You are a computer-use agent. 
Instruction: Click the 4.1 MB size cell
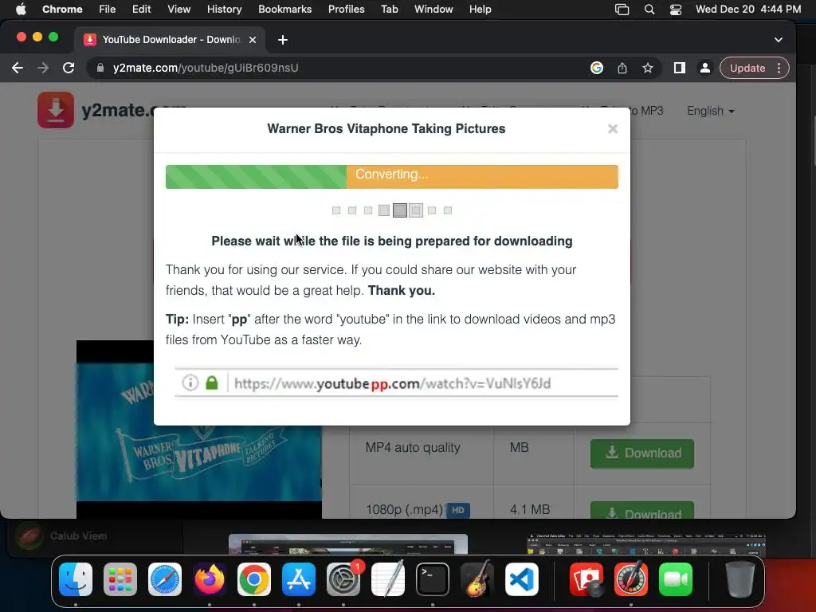530,509
